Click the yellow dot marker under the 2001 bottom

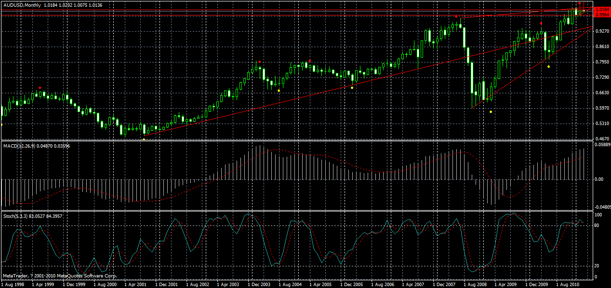[x=144, y=139]
